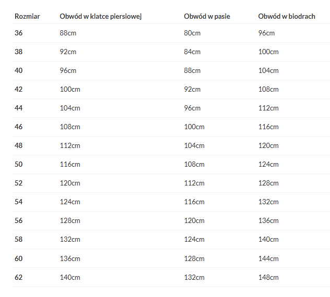Select the Obwód w klatce piersiowej header
Screen dimensions: 330x297
(101, 16)
